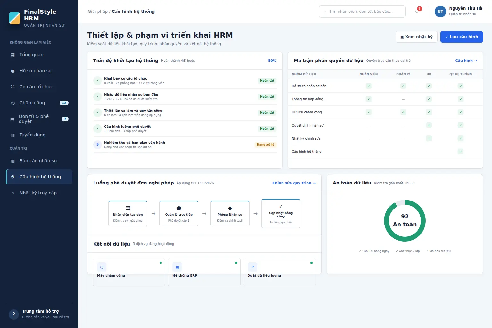Viewport: 492px width, 328px height.
Task: Click the Sao lưu hằng ngày label
Action: click(x=374, y=251)
